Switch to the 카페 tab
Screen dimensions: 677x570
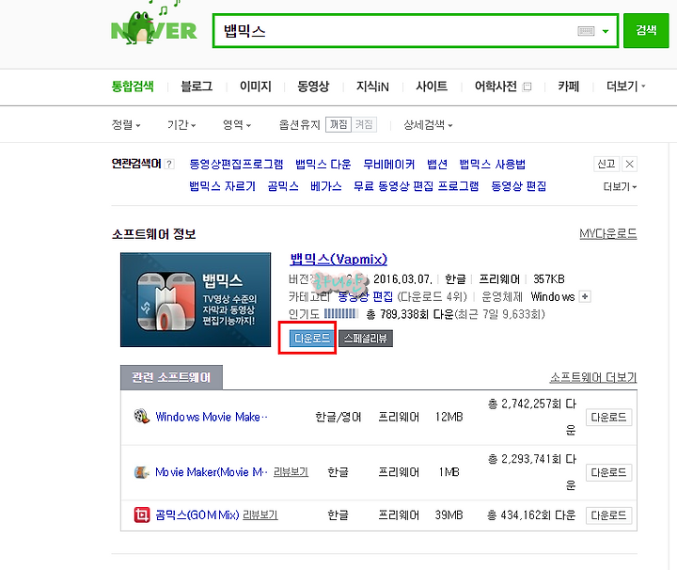[x=568, y=87]
